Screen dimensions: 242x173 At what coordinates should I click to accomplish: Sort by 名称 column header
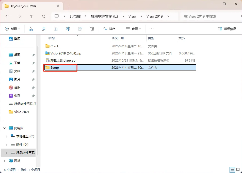point(51,38)
